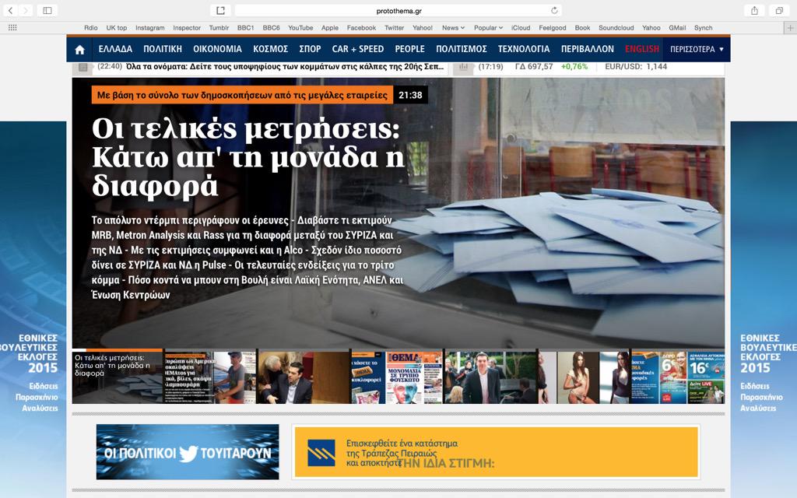Viewport: 797px width, 498px height.
Task: Open the Inspector bookmark
Action: point(187,28)
